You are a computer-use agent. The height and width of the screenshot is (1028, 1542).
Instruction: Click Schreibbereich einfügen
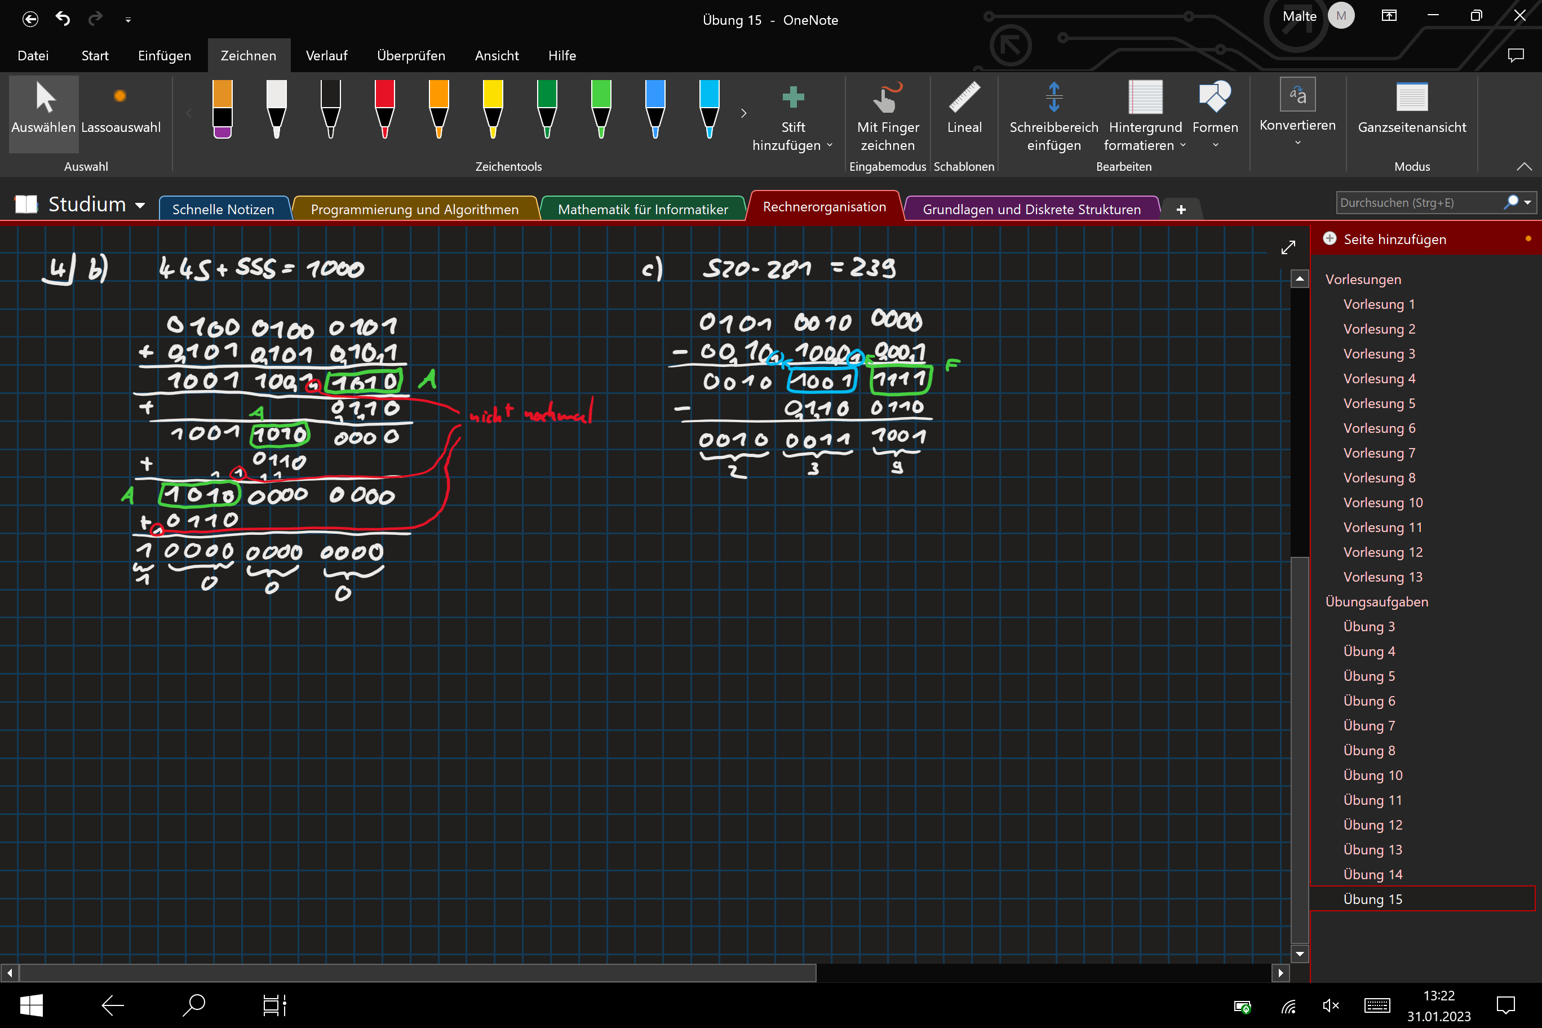click(1053, 117)
